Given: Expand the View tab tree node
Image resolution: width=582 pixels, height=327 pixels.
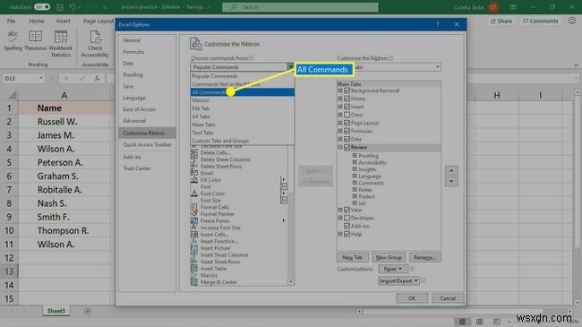Looking at the screenshot, I should [x=340, y=210].
